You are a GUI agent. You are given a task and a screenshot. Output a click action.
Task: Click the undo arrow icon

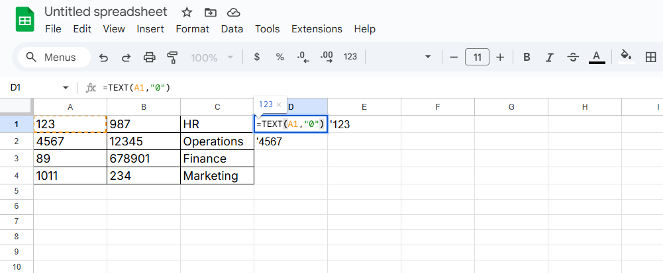103,58
